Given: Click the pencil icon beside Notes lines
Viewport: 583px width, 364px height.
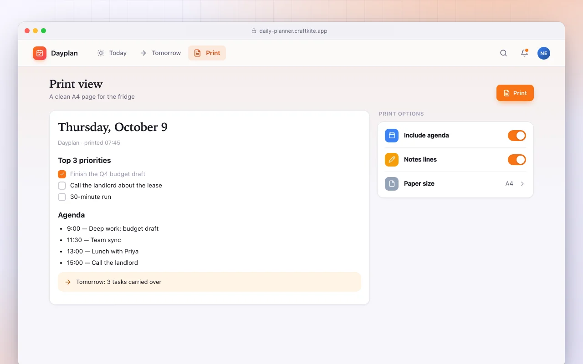Looking at the screenshot, I should pyautogui.click(x=392, y=160).
